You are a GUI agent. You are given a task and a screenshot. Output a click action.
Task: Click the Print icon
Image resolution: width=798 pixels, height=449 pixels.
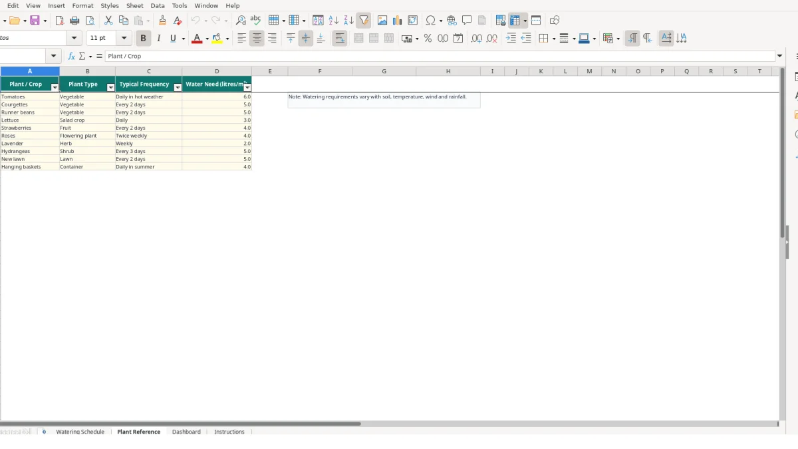click(74, 21)
